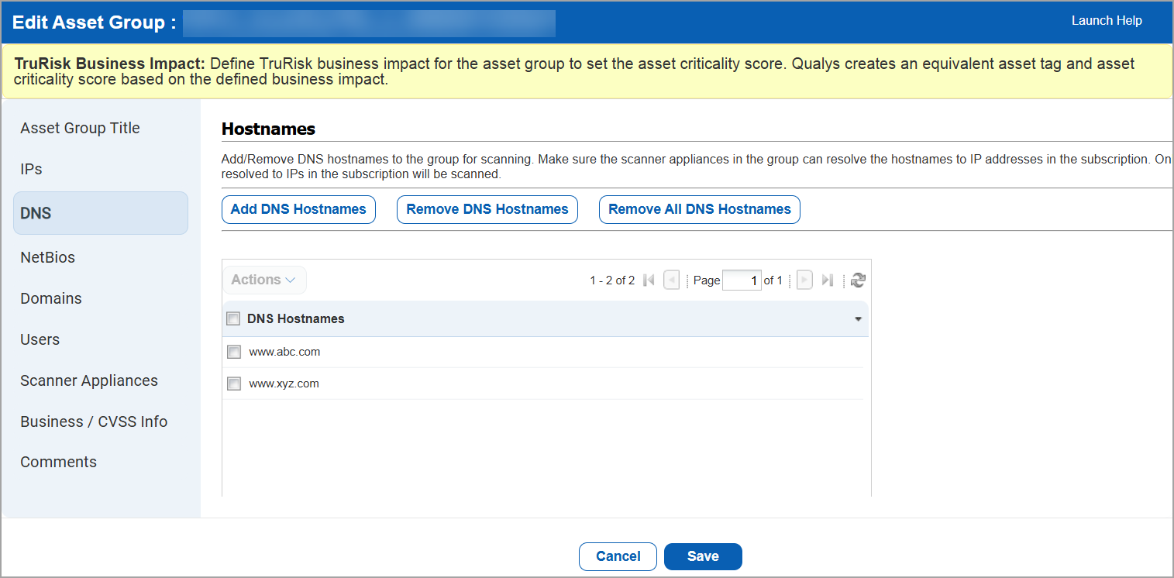
Task: Click the Hostnames section heading
Action: tap(268, 129)
